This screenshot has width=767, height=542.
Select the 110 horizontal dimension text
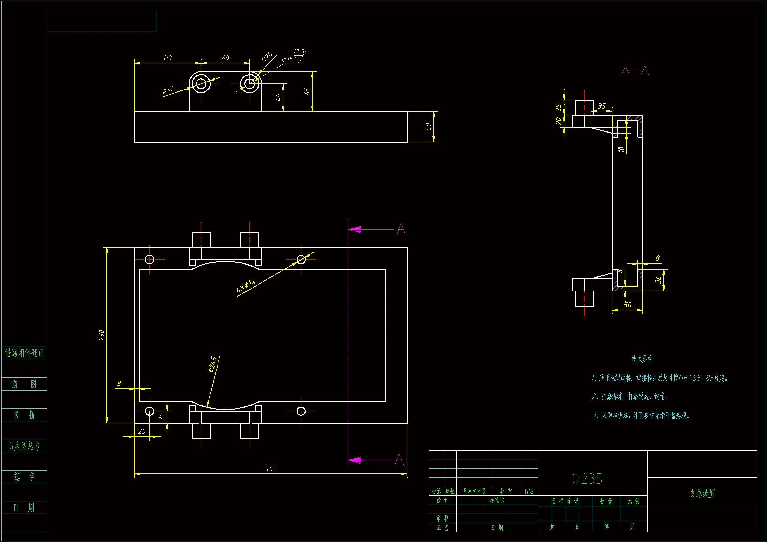click(x=167, y=58)
